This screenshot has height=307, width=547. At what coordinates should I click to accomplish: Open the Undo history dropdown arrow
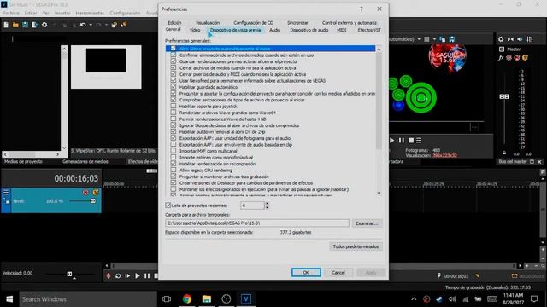pyautogui.click(x=91, y=25)
